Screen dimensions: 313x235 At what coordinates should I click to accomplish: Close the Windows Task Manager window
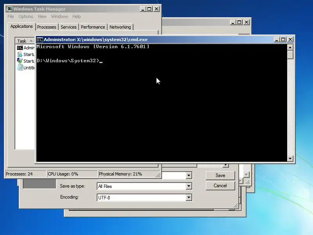click(x=156, y=9)
